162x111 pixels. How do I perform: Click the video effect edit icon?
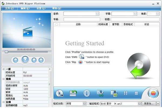(x=114, y=93)
